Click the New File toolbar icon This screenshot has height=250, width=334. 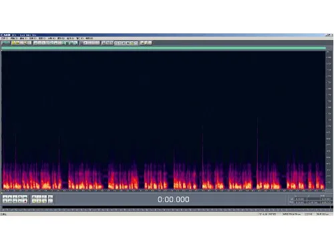pos(13,43)
